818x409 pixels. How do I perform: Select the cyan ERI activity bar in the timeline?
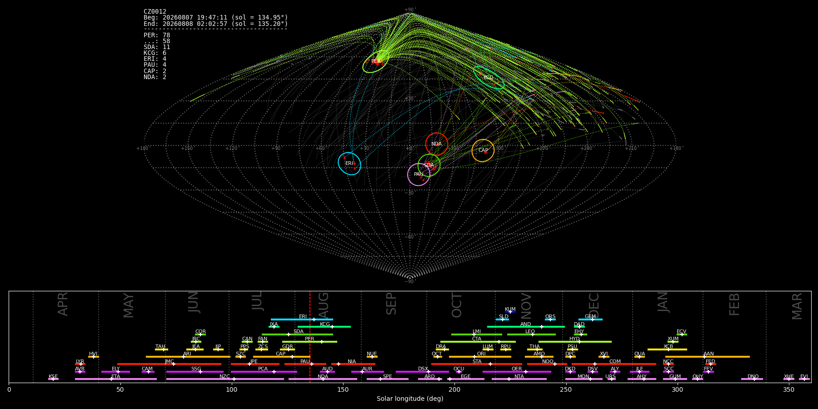[302, 319]
